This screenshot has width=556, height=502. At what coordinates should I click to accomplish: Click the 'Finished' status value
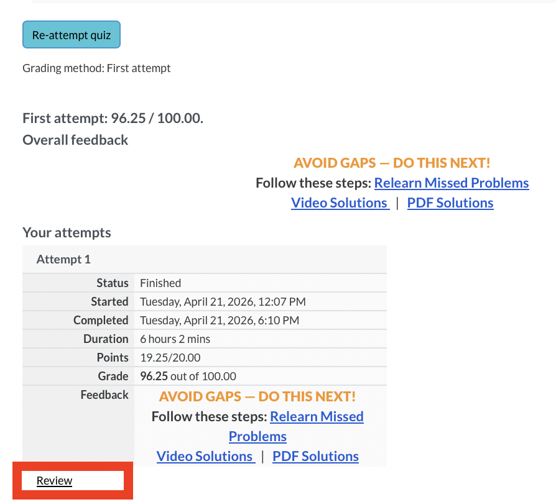coord(160,283)
